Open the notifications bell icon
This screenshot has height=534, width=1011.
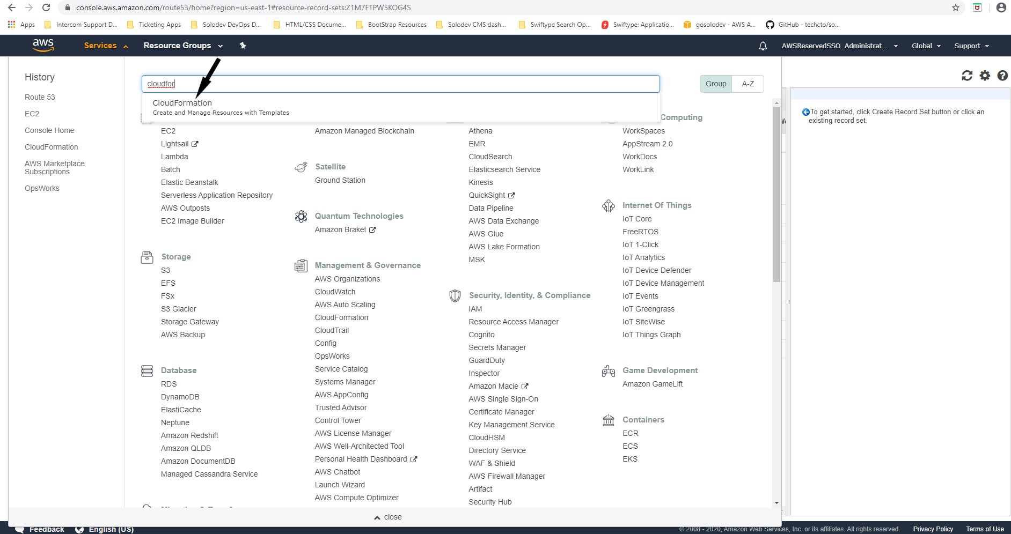click(x=763, y=46)
